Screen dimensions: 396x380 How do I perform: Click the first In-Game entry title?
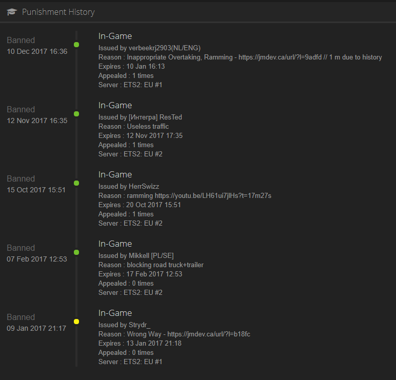[x=115, y=36]
